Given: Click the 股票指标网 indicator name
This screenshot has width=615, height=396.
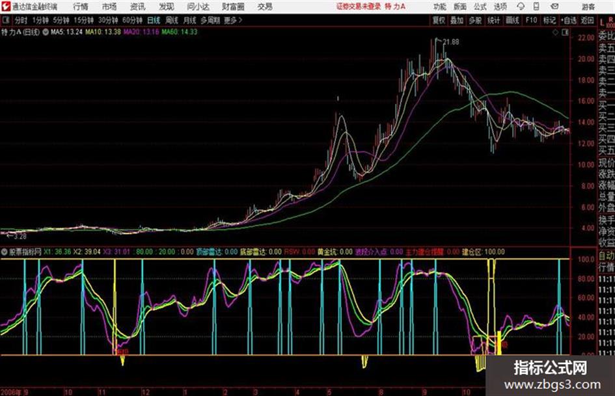Looking at the screenshot, I should coord(25,252).
